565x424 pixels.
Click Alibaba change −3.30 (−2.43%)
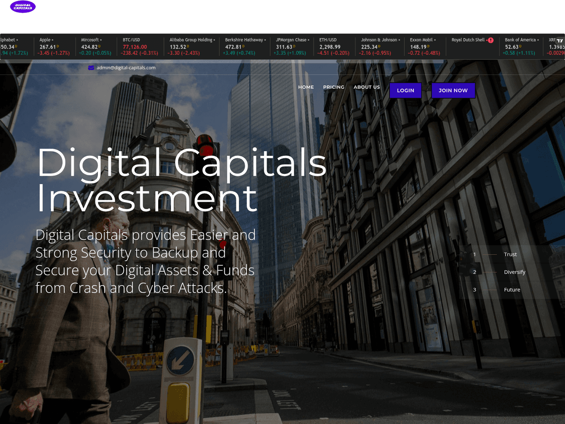185,53
